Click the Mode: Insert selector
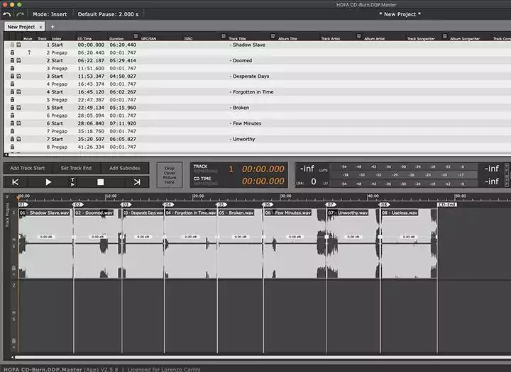 pos(50,14)
